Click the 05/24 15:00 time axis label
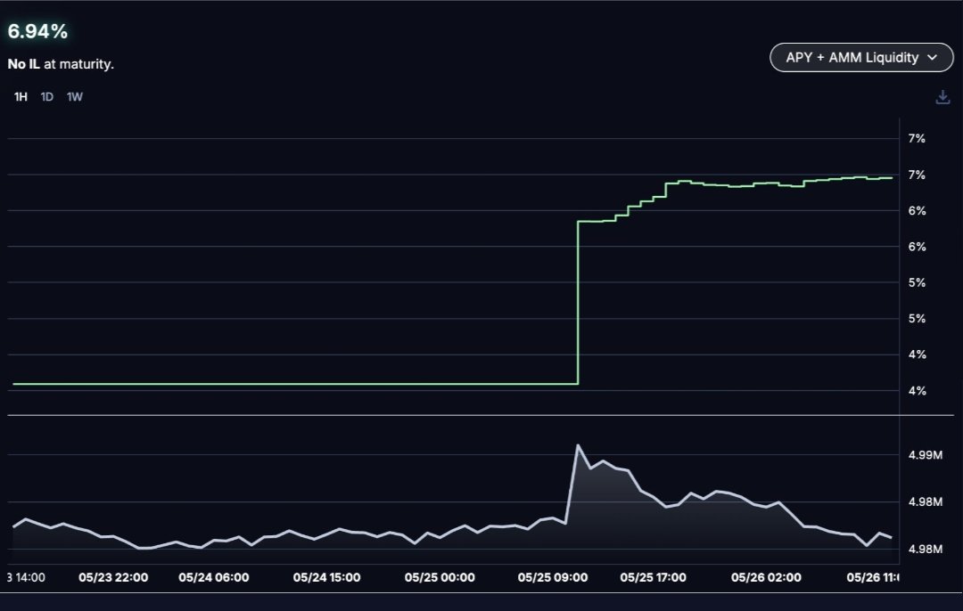Viewport: 963px width, 611px height. 326,577
